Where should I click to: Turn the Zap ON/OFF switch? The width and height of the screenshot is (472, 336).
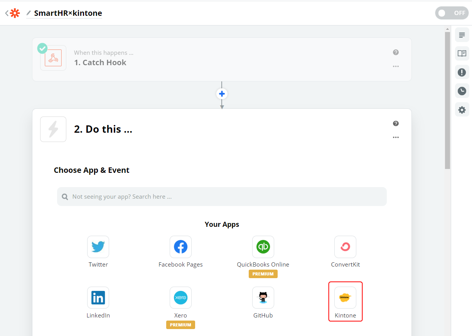[x=452, y=13]
